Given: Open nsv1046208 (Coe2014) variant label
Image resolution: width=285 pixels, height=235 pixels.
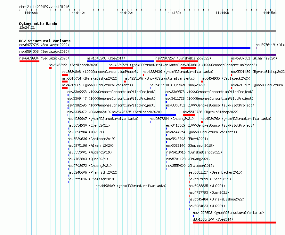Looking at the screenshot, I should pyautogui.click(x=106, y=58).
